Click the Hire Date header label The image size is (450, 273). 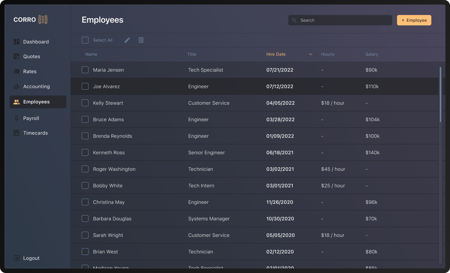tap(276, 54)
